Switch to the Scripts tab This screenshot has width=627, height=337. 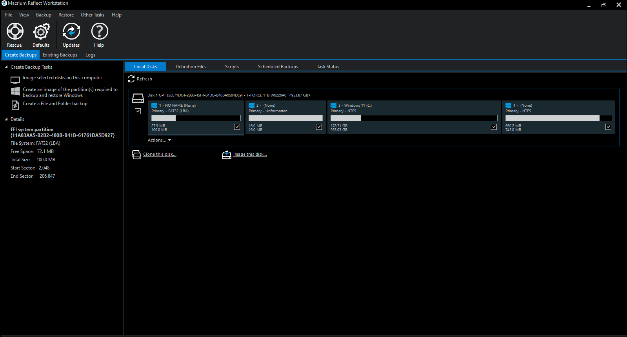232,67
